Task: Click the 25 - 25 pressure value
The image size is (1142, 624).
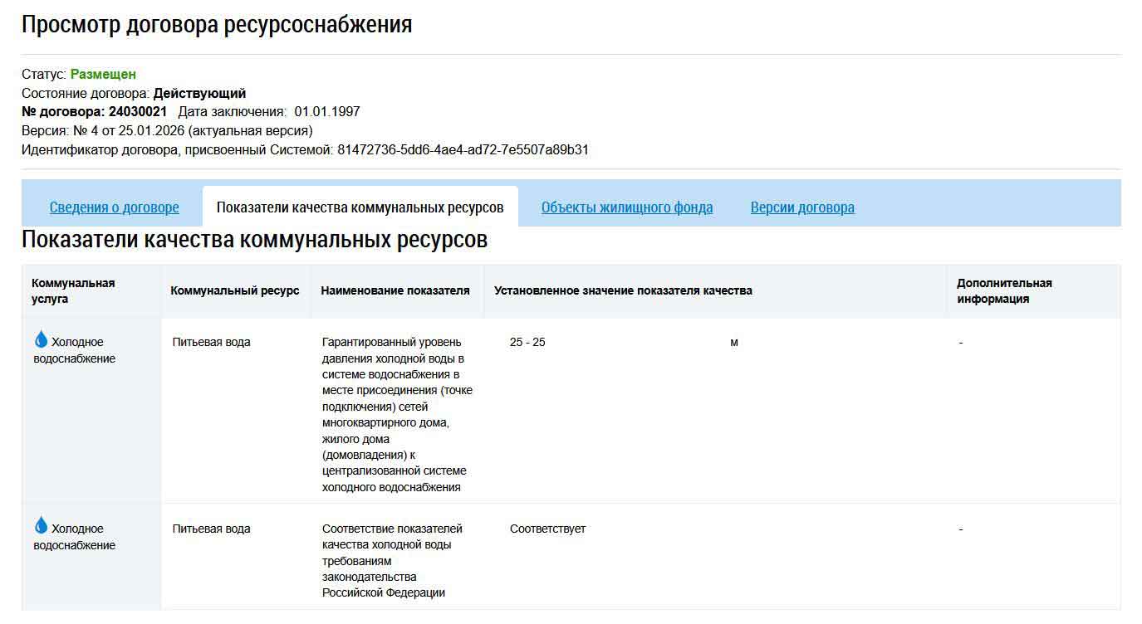Action: (527, 340)
